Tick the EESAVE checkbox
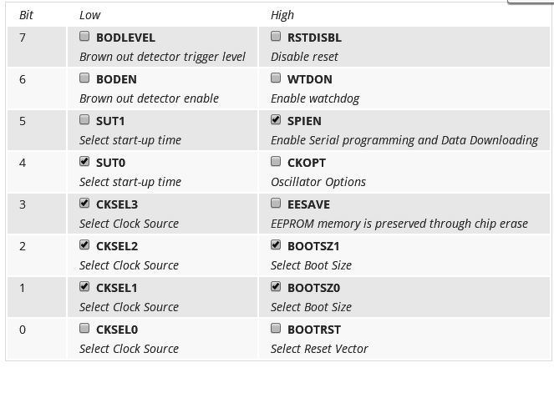554x398 pixels. point(276,204)
